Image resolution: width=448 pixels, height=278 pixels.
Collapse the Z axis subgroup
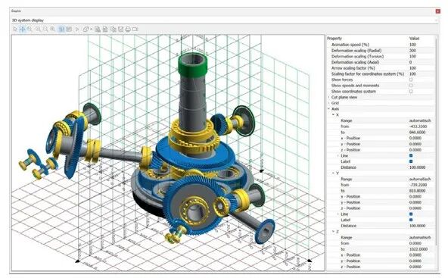click(333, 231)
